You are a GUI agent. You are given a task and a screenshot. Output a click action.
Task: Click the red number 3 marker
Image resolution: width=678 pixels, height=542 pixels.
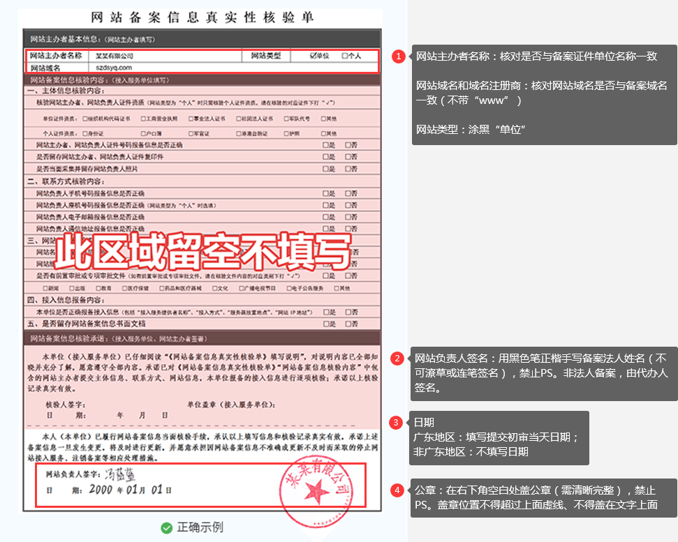(396, 422)
